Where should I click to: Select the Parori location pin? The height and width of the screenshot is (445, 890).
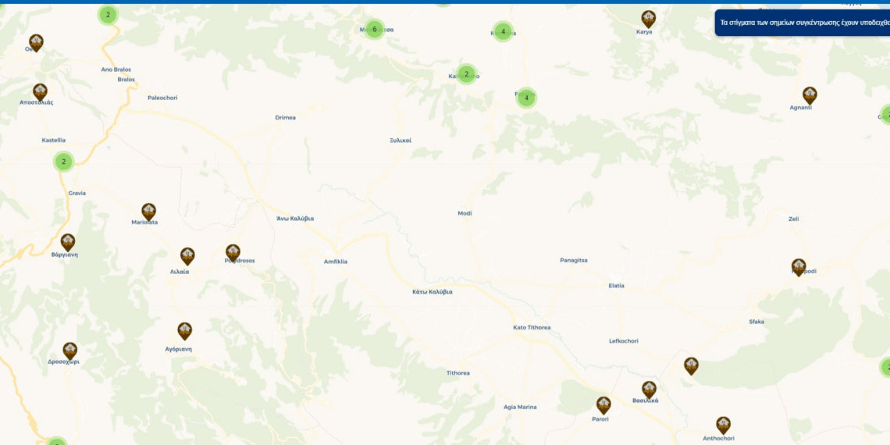pyautogui.click(x=603, y=405)
